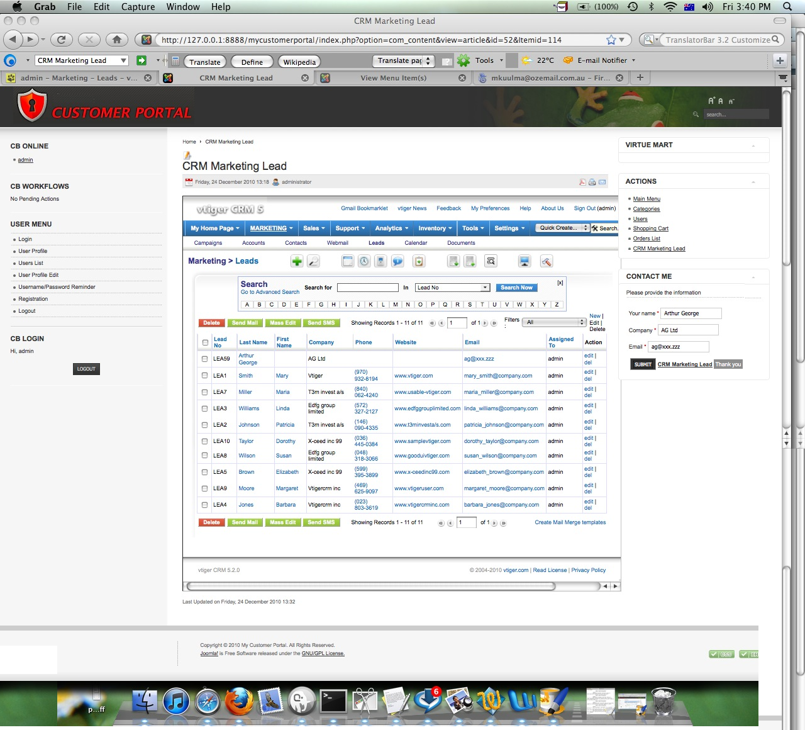Click the find duplicates icon

click(491, 261)
